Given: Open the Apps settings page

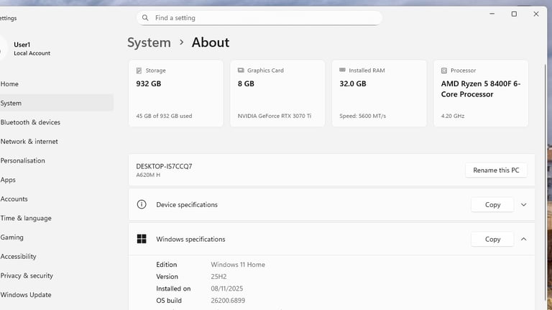Looking at the screenshot, I should (x=56, y=180).
